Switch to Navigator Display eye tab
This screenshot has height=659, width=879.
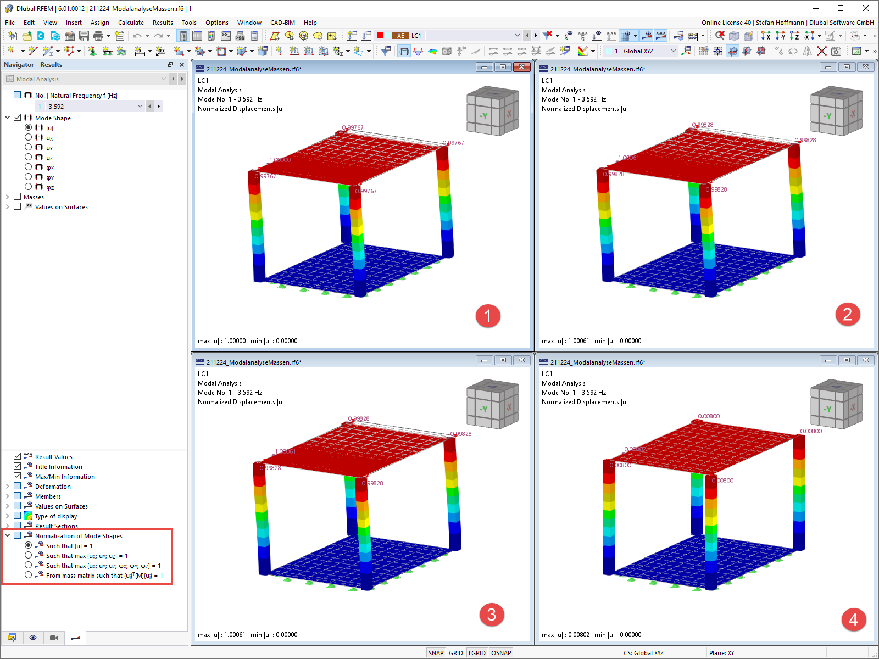(x=33, y=638)
